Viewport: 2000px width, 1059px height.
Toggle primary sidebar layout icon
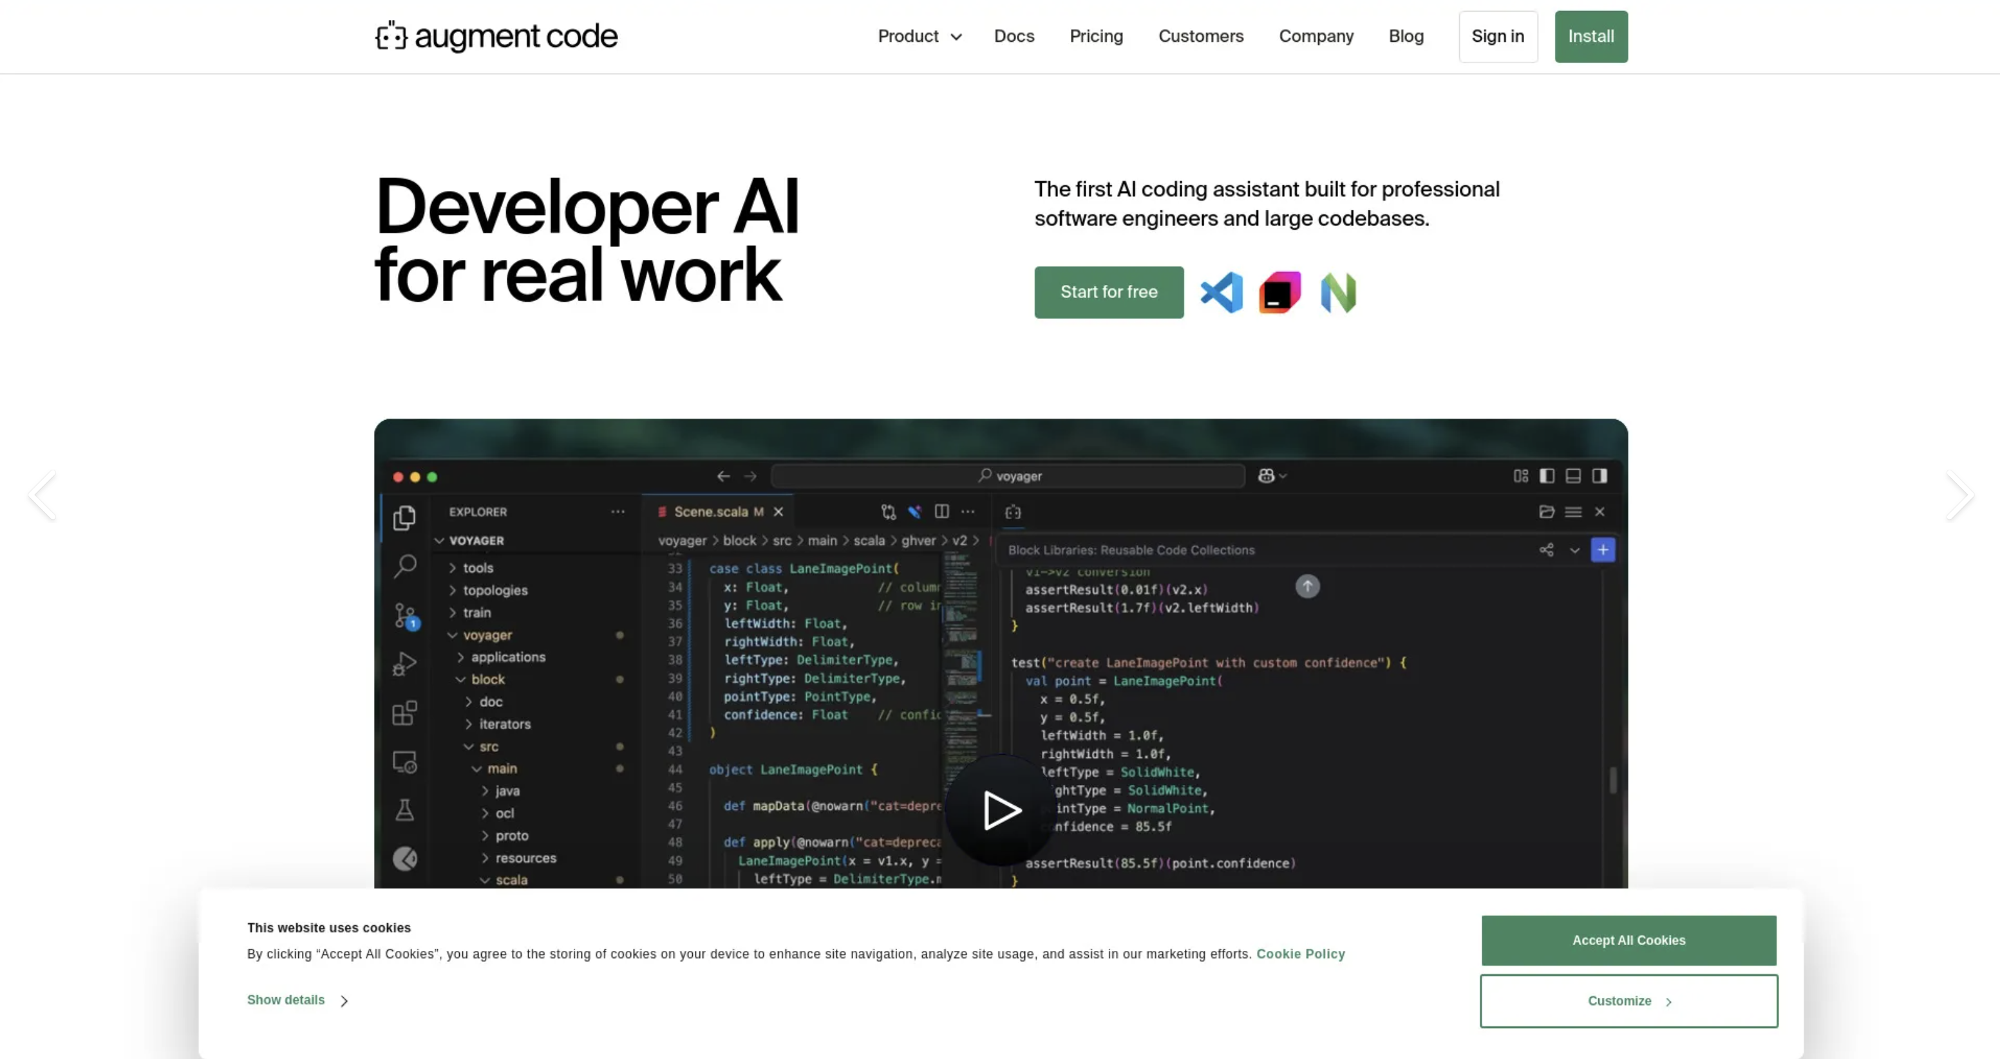click(1547, 475)
